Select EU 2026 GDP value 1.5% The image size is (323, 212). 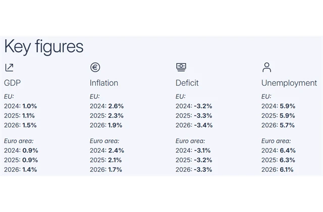coord(29,125)
